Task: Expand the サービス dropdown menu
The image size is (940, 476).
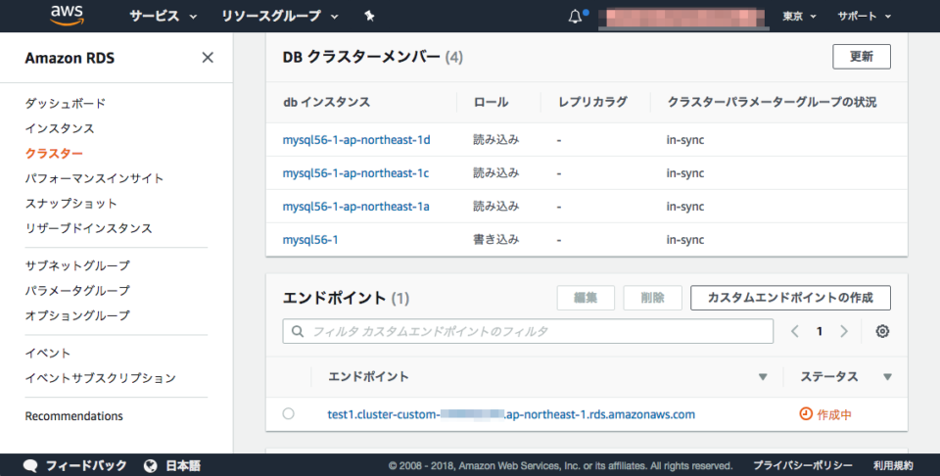Action: click(x=164, y=17)
